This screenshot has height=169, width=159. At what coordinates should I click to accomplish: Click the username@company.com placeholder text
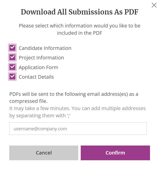tap(40, 129)
